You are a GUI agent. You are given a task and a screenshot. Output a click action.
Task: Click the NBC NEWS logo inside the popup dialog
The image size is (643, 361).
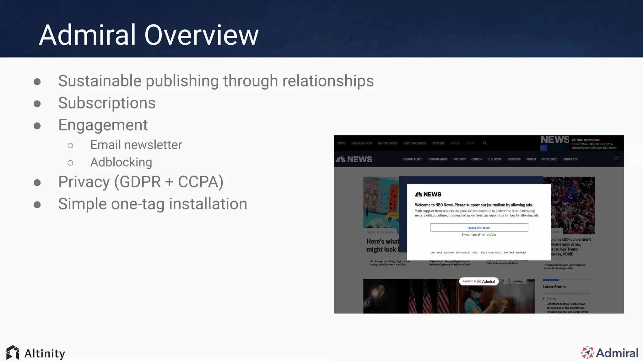tap(428, 194)
